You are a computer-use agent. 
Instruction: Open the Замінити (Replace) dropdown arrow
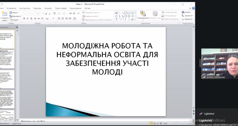pos(194,15)
